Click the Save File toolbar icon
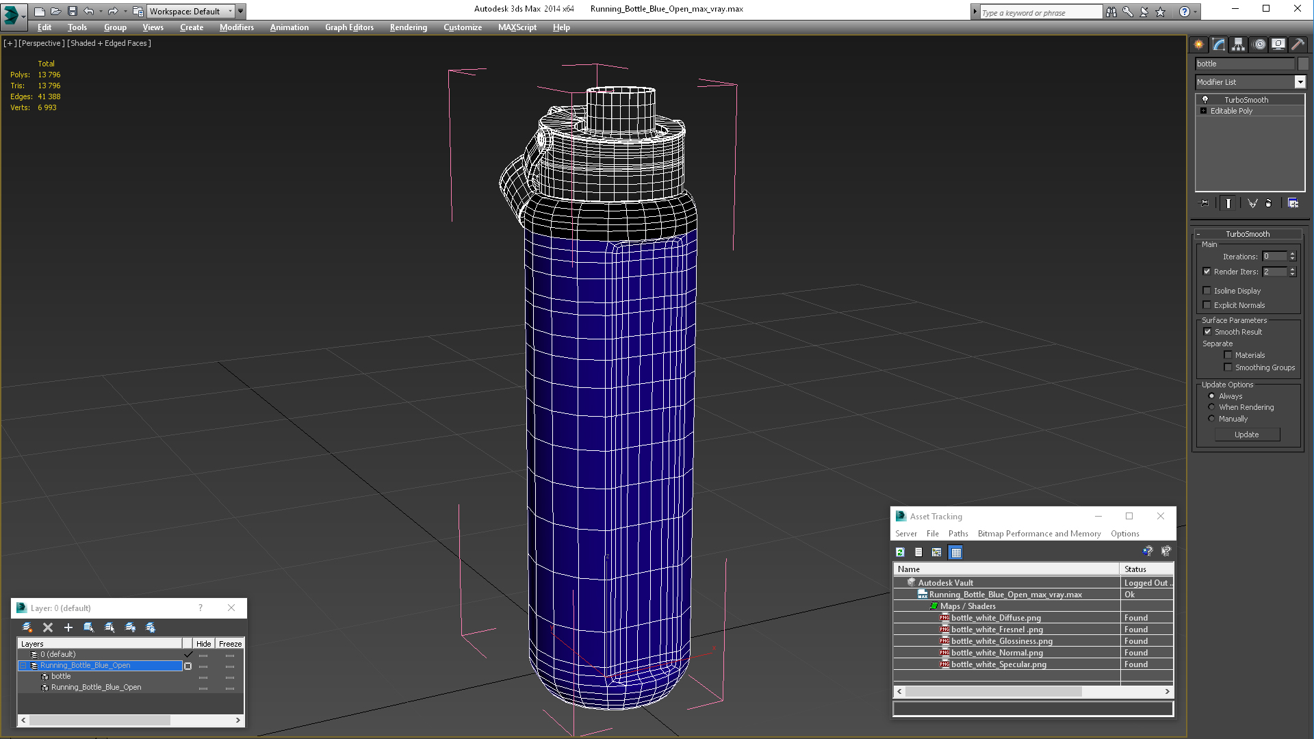Viewport: 1314px width, 739px height. point(73,11)
